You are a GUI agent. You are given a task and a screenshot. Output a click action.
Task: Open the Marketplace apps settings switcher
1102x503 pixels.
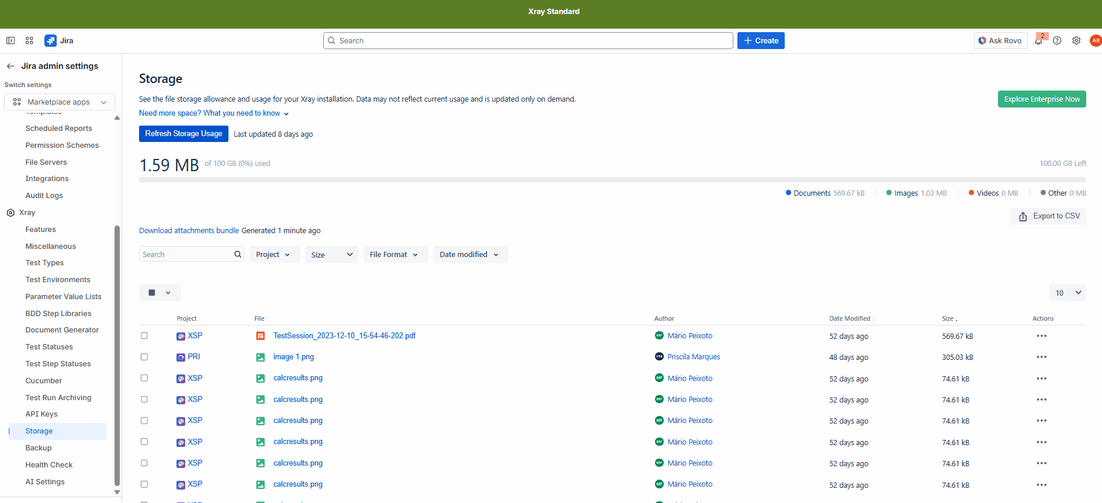point(60,102)
